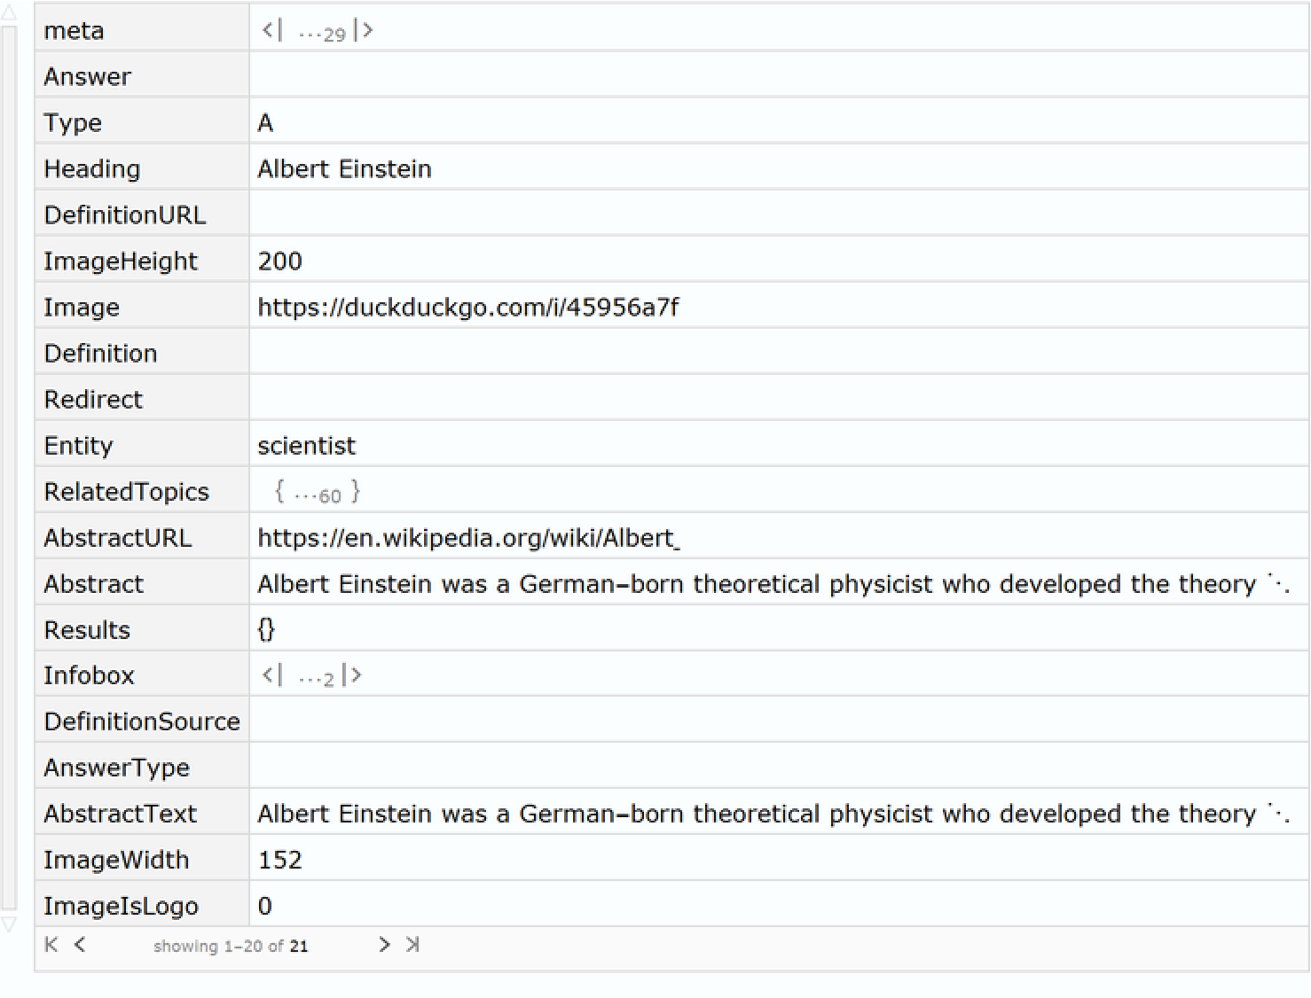Go to first page of dataset rows
1311x998 pixels.
coord(51,945)
